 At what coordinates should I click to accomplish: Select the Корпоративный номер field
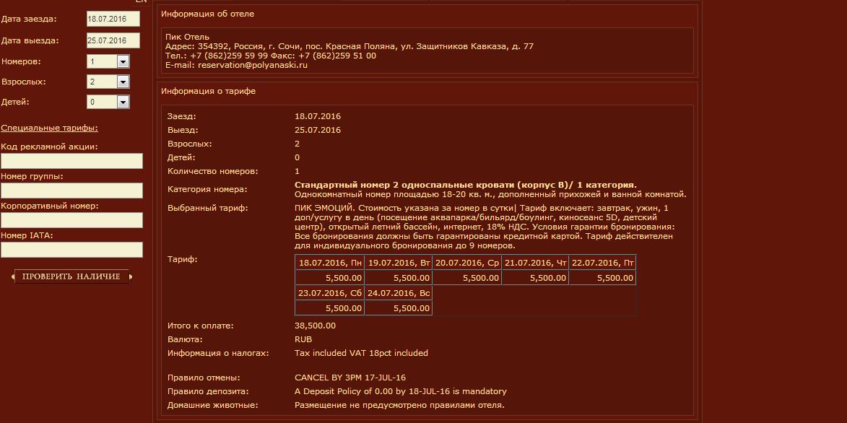[71, 220]
